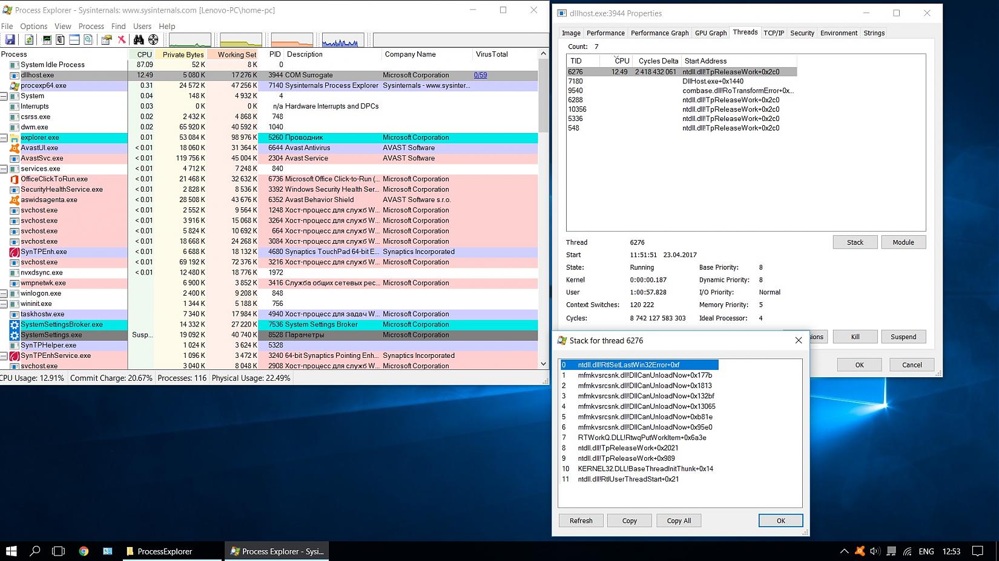Open the 0/59 VirusTotal link
Image resolution: width=999 pixels, height=561 pixels.
(480, 76)
